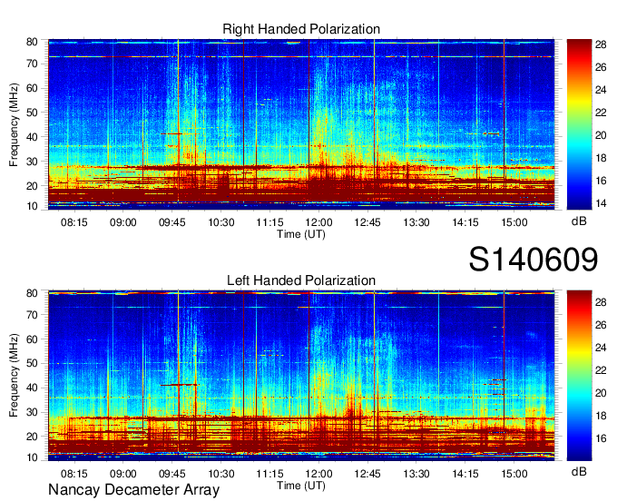This screenshot has height=501, width=617.
Task: Click the "Frequency (MHz)" axis label of Left Handed plot
Action: click(14, 376)
